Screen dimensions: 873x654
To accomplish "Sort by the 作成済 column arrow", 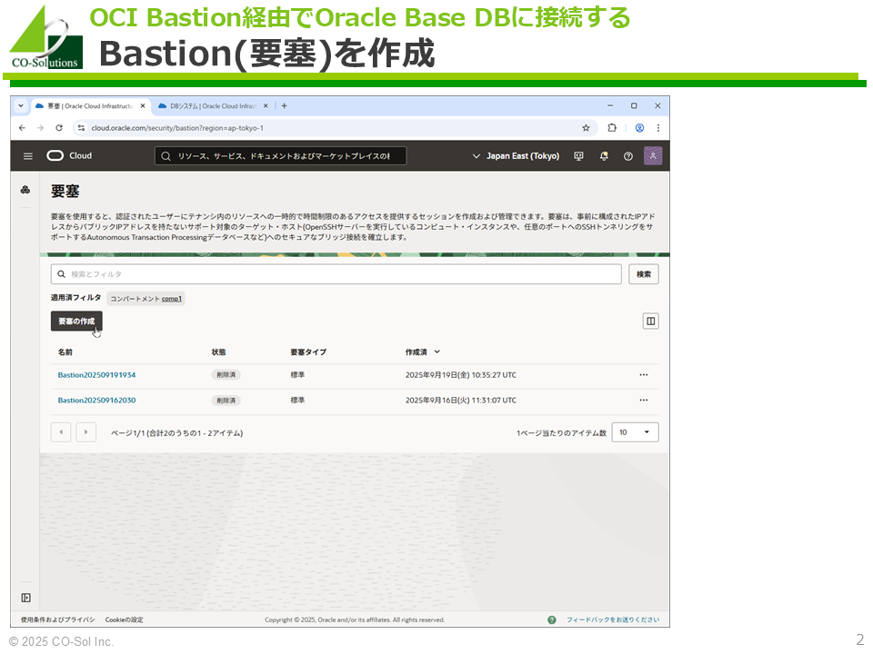I will tap(437, 352).
